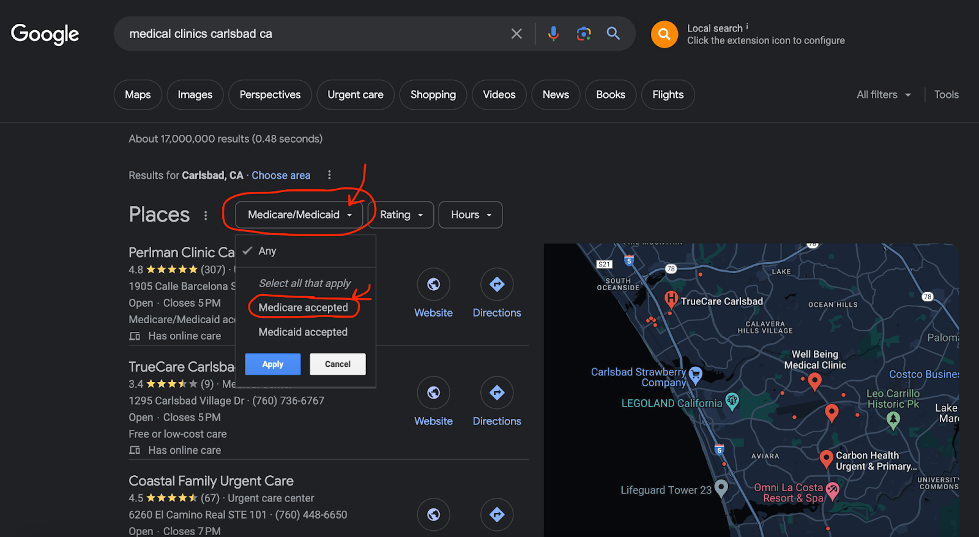Click Omni La Costa Resort map marker

(832, 490)
